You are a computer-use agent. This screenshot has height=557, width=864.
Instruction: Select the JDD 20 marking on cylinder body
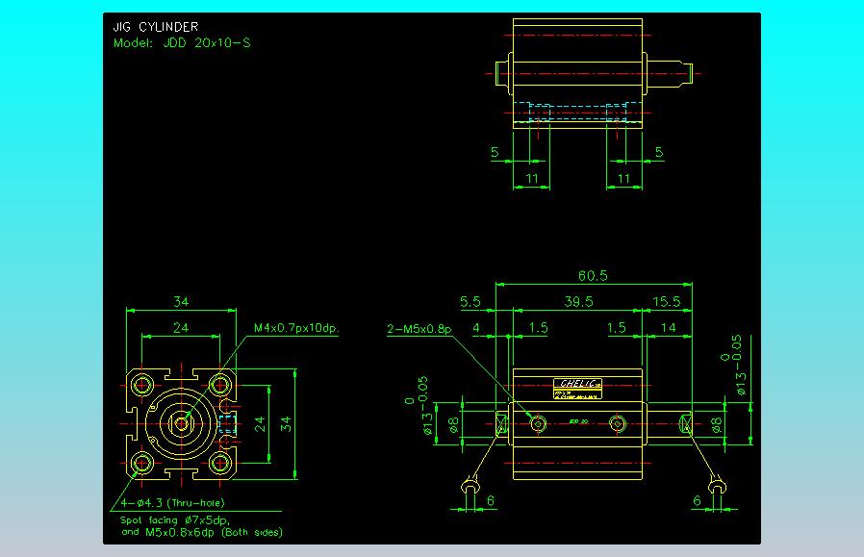coord(578,421)
